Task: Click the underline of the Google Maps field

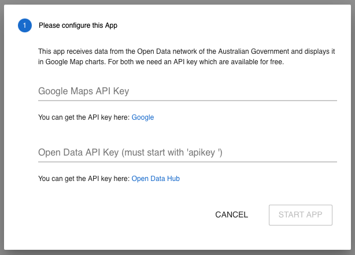Action: [x=187, y=101]
